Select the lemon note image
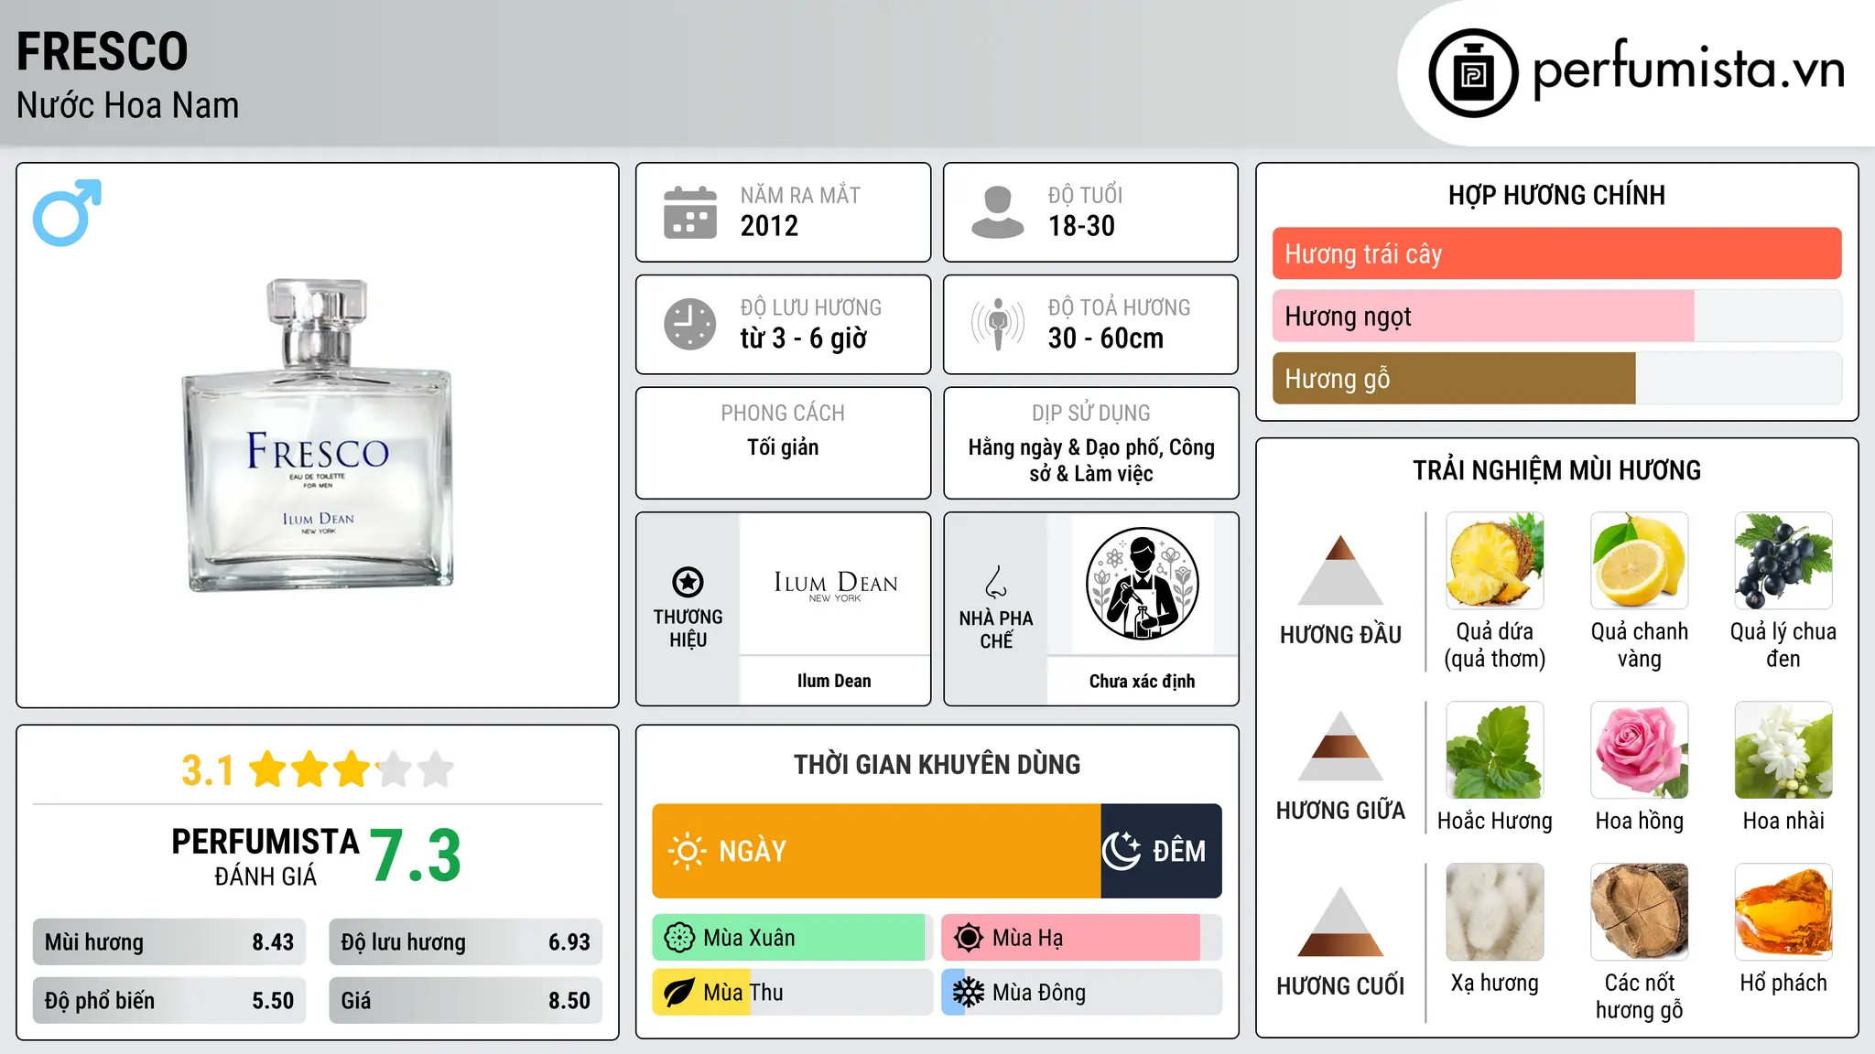1875x1054 pixels. click(x=1639, y=561)
